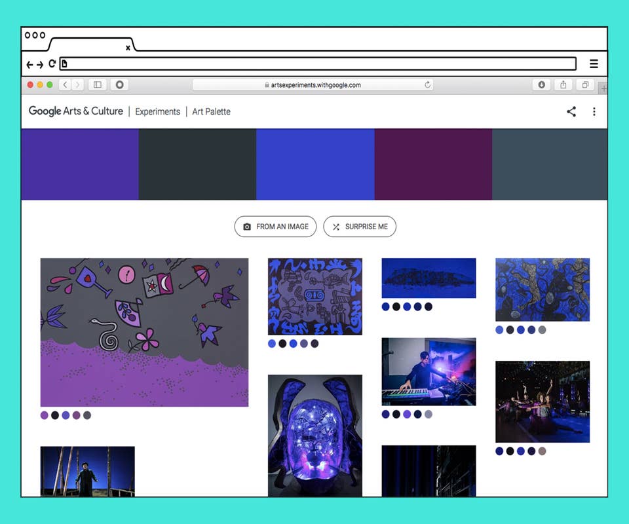
Task: Click Safari's downloads arrow icon
Action: coord(542,84)
